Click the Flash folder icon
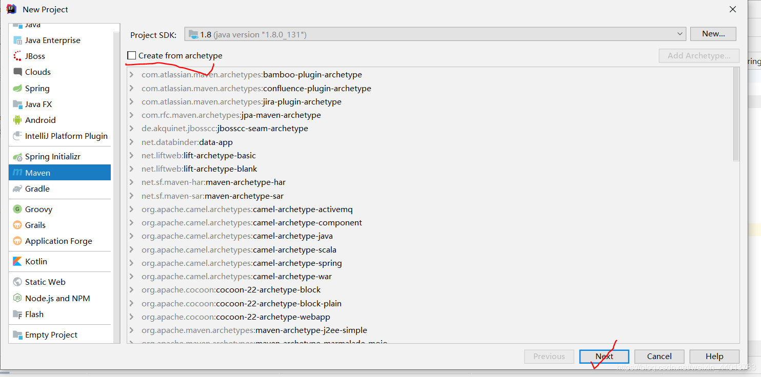The image size is (761, 377). 17,315
